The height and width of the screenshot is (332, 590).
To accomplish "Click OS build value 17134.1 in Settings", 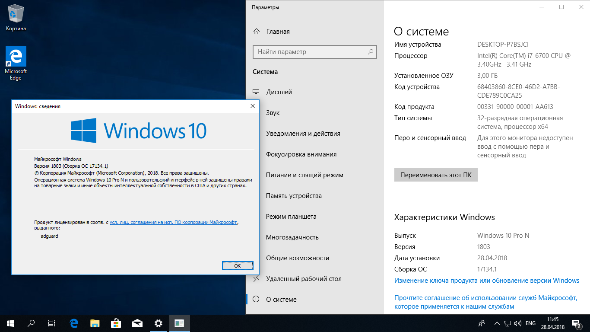I will pyautogui.click(x=487, y=269).
